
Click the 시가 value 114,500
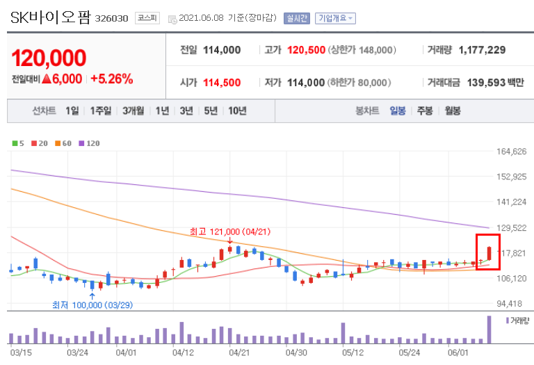point(222,83)
